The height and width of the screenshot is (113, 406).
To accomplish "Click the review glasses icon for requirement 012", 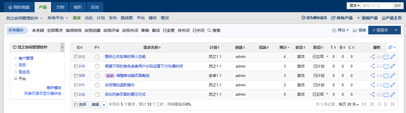I will (x=379, y=57).
